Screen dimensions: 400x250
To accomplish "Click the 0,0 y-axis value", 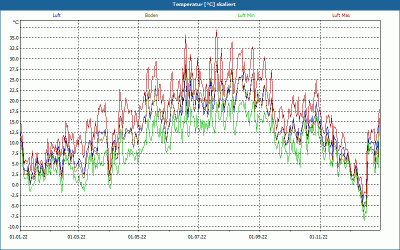I will (x=14, y=184).
